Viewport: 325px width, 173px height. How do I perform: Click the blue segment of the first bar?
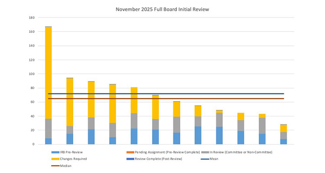(x=48, y=141)
